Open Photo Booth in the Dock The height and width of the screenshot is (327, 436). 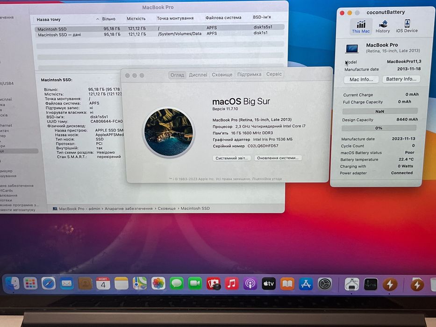click(214, 284)
